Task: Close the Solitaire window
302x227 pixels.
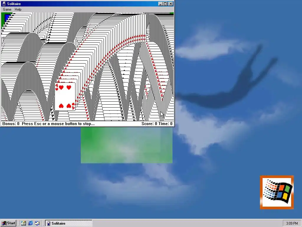Action: click(x=171, y=4)
